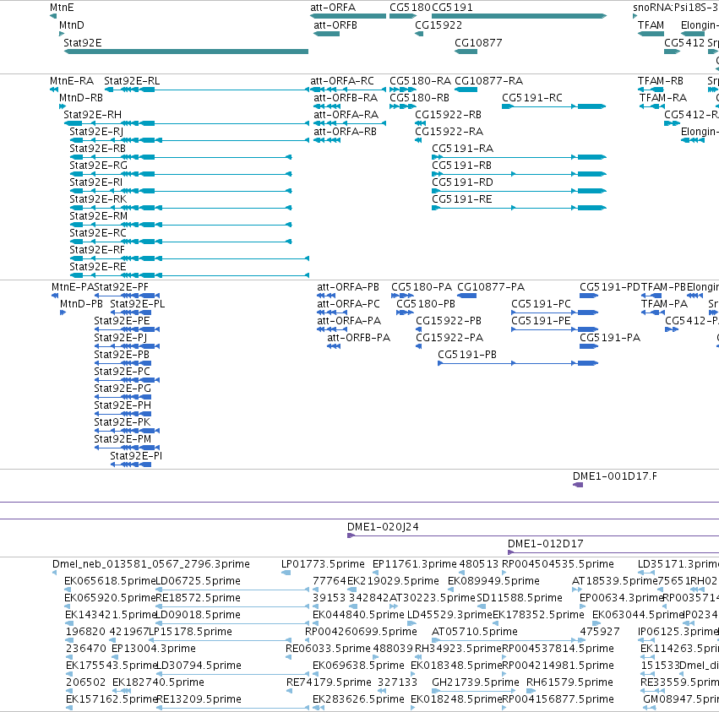Image resolution: width=719 pixels, height=712 pixels.
Task: Select transcript Stat92E-RL
Action: point(207,90)
